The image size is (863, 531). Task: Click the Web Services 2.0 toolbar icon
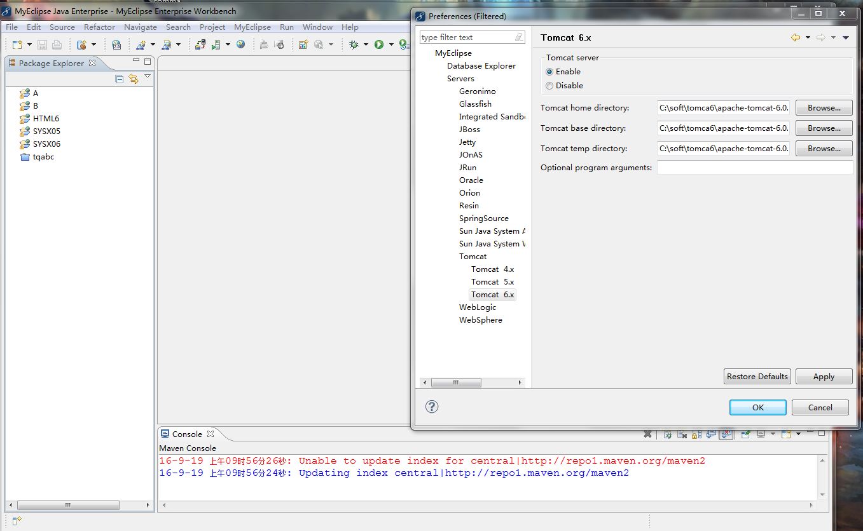(x=116, y=44)
